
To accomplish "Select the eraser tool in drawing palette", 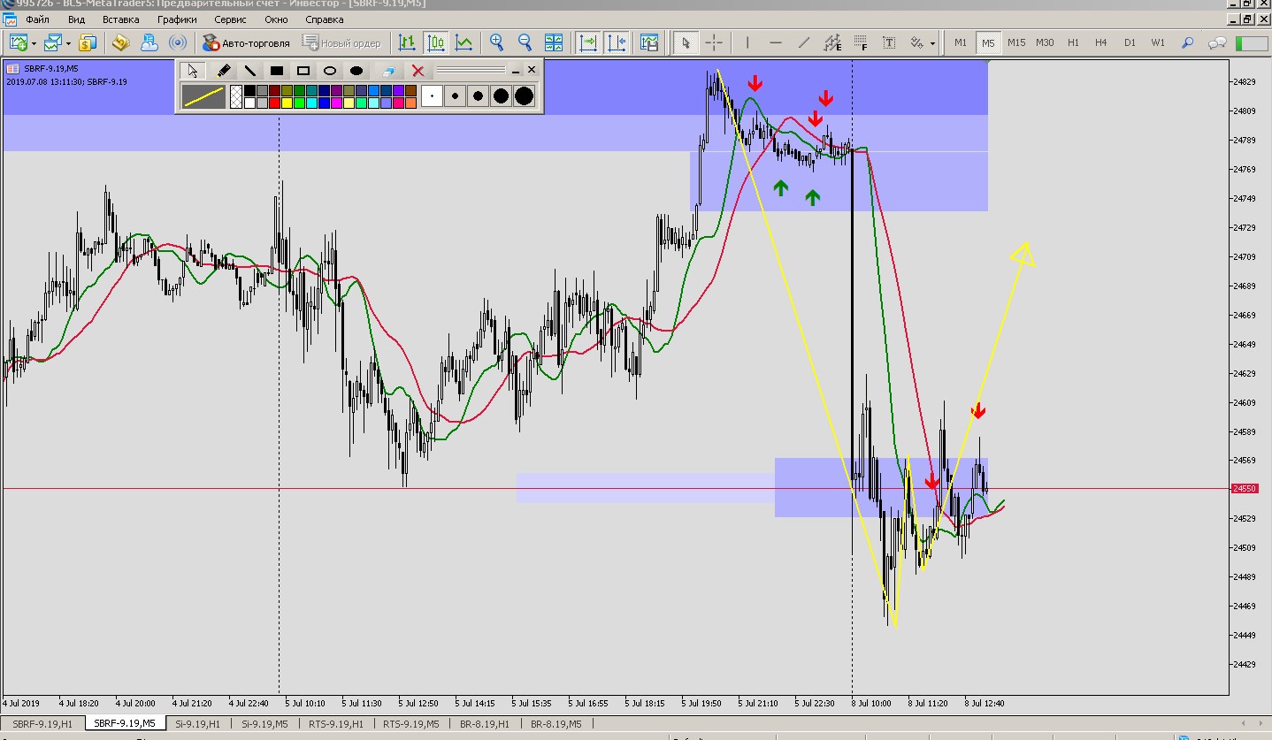I will (x=388, y=71).
